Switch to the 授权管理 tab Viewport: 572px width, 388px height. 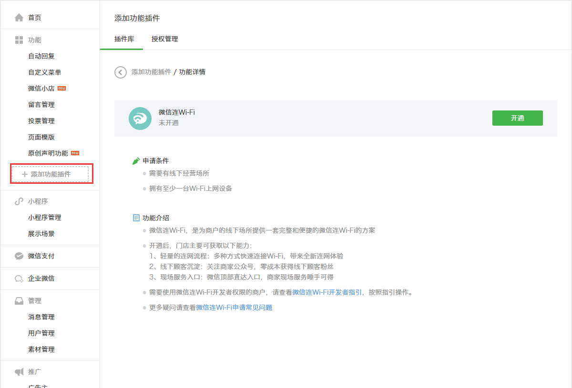click(165, 39)
